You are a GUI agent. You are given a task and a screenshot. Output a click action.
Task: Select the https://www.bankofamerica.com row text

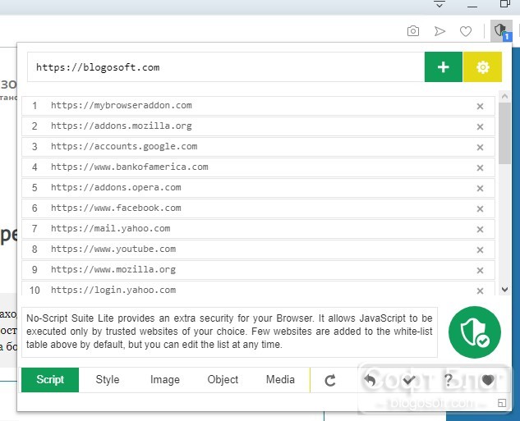(130, 167)
